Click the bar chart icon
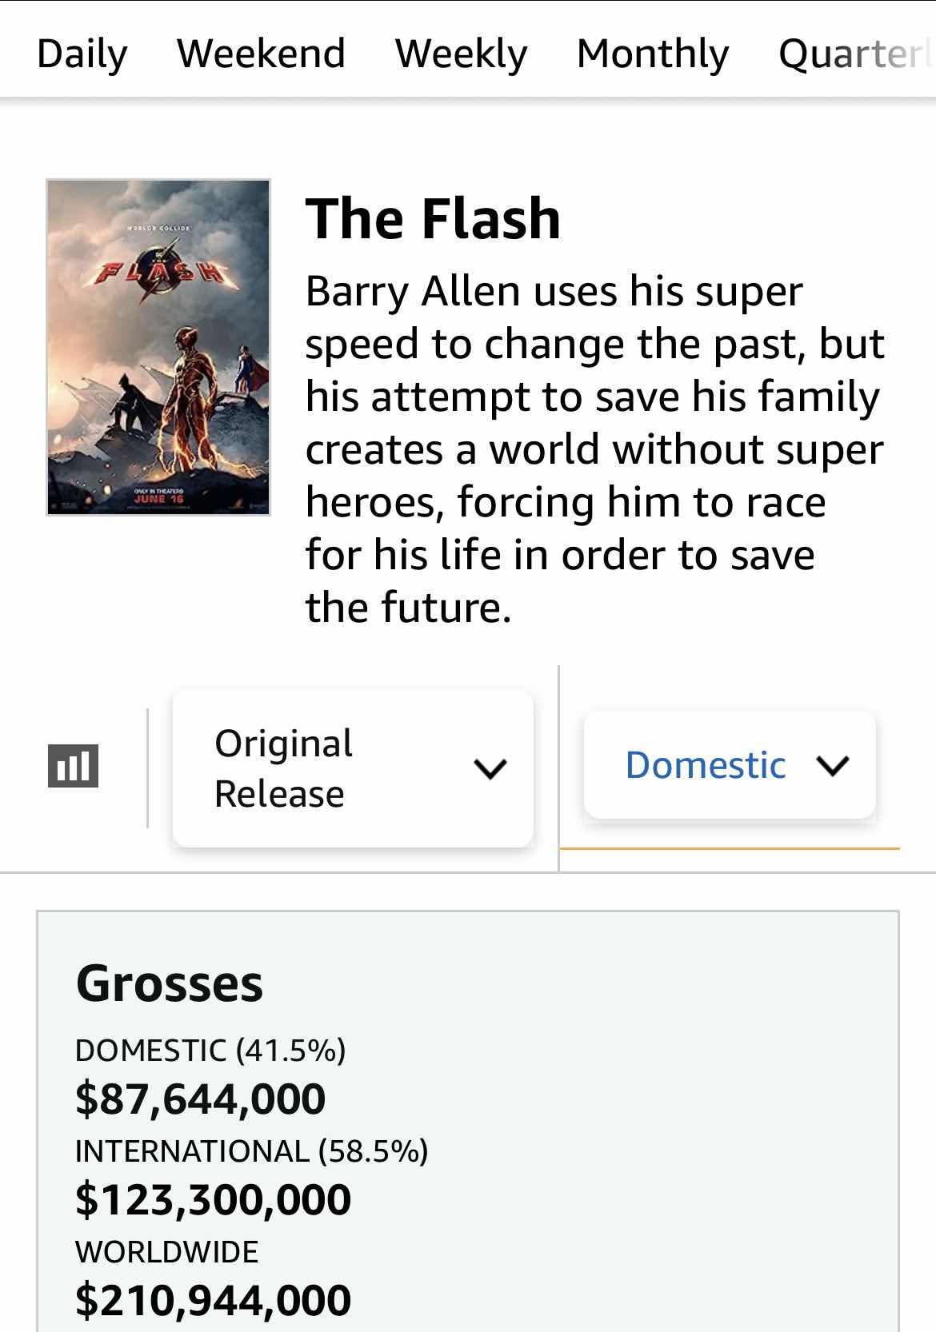 click(x=73, y=766)
